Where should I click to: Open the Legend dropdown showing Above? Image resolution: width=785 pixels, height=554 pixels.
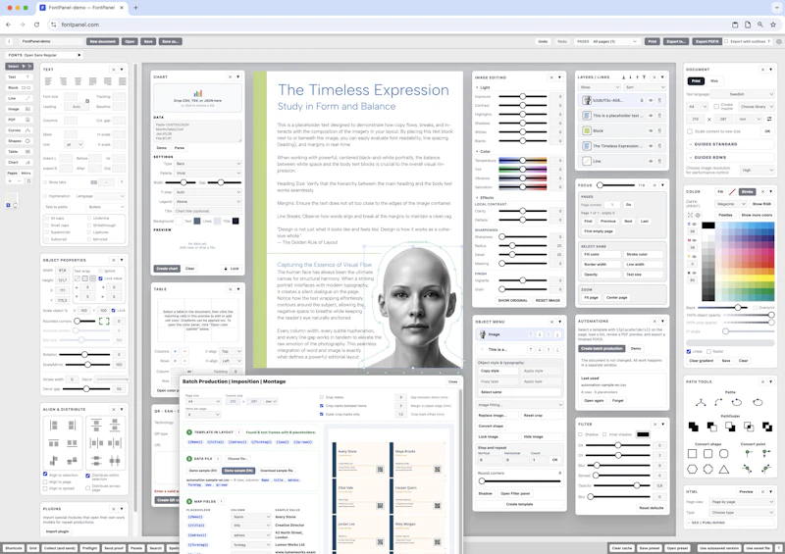tap(208, 202)
